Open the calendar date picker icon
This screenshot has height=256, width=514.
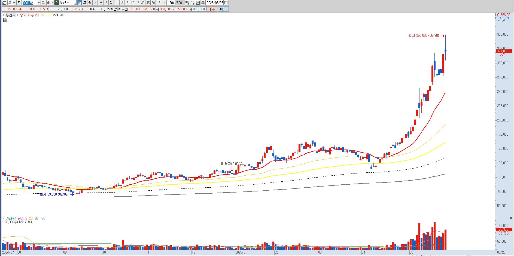226,3
